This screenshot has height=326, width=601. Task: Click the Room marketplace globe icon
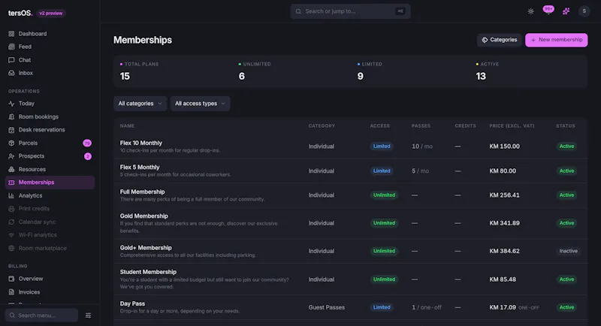[x=11, y=248]
